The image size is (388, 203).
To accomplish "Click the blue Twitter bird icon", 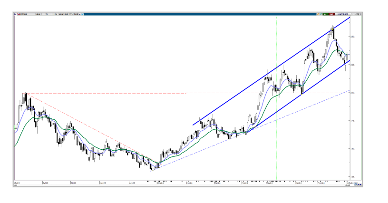I will click(83, 15).
